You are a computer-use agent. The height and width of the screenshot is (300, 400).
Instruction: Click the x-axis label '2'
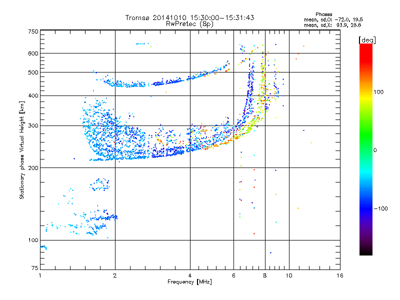(115, 275)
